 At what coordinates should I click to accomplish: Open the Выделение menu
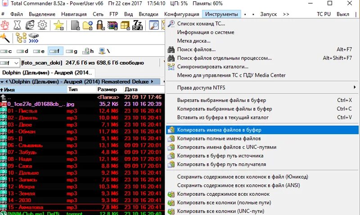coord(42,14)
